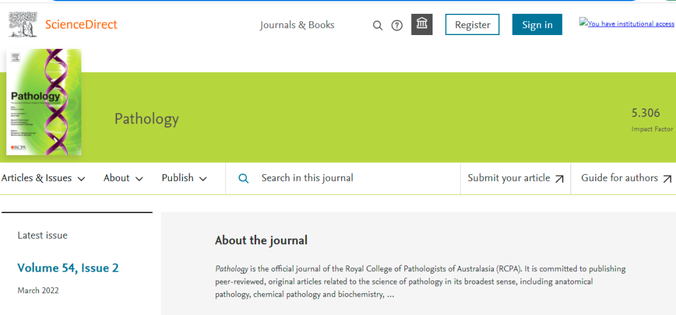The image size is (676, 315).
Task: Click the search magnifier icon in header
Action: [x=377, y=25]
